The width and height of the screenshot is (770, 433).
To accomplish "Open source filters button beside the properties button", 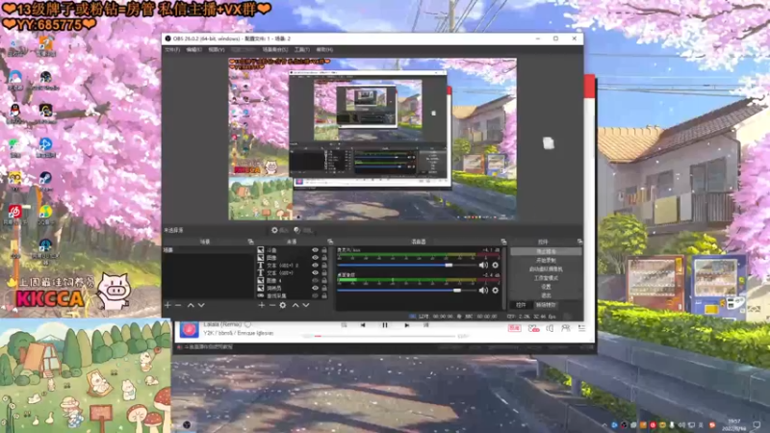I will [303, 230].
